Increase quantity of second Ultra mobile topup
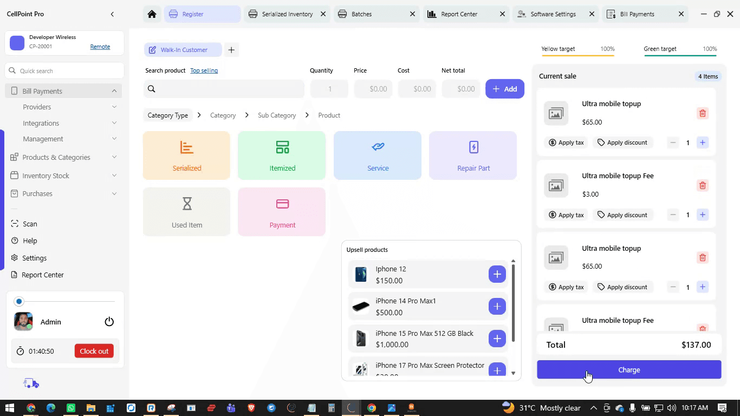Image resolution: width=740 pixels, height=416 pixels. pyautogui.click(x=703, y=287)
